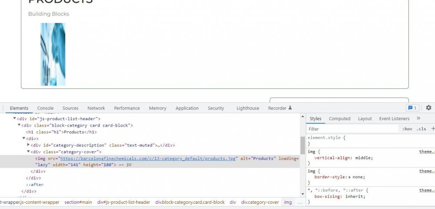Click the Recorder experiment flask icon
435x209 pixels.
tap(290, 108)
